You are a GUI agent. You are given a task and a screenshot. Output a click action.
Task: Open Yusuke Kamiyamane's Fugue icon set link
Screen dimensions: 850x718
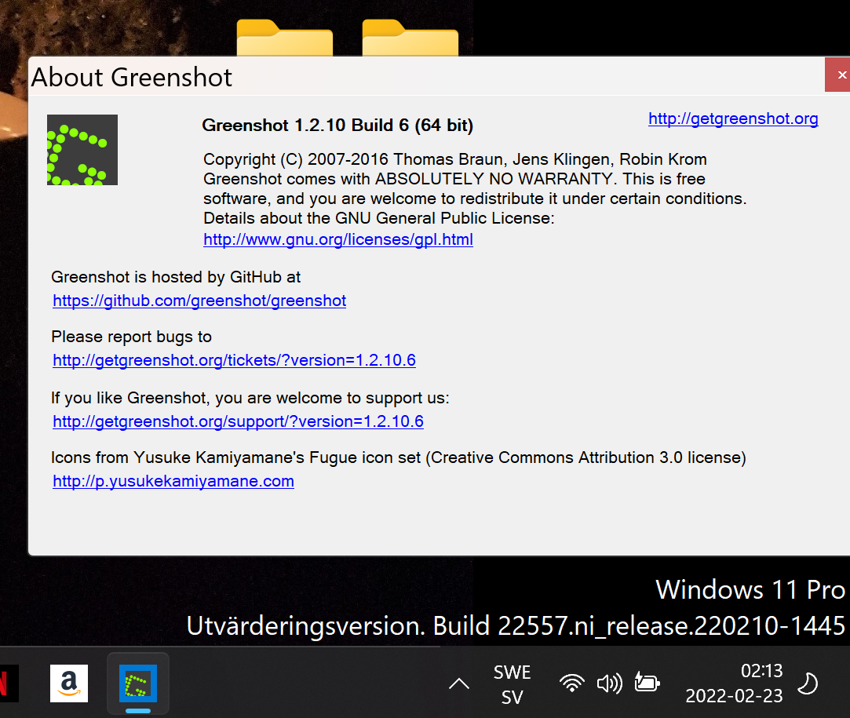point(173,481)
